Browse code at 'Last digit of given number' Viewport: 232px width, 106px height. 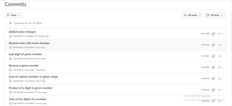220,56
